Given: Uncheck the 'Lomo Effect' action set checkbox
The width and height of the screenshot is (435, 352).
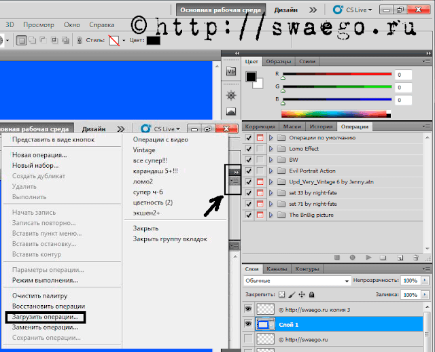Looking at the screenshot, I should pos(249,149).
